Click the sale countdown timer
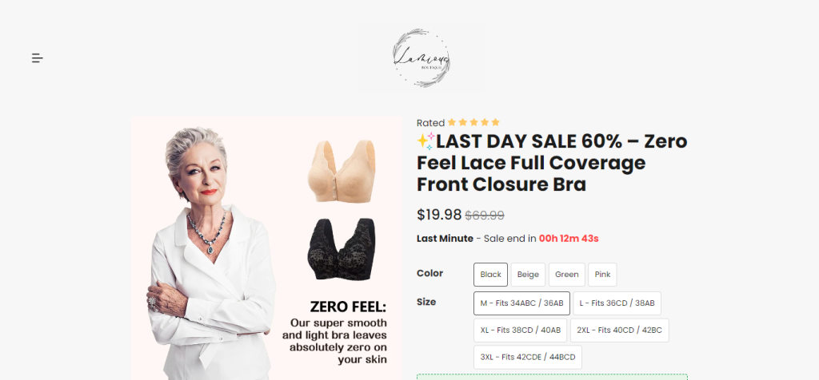819x380 pixels. click(569, 239)
